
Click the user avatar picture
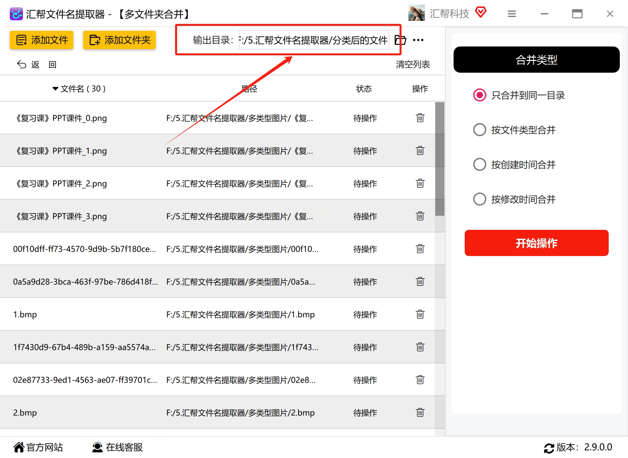click(x=416, y=13)
